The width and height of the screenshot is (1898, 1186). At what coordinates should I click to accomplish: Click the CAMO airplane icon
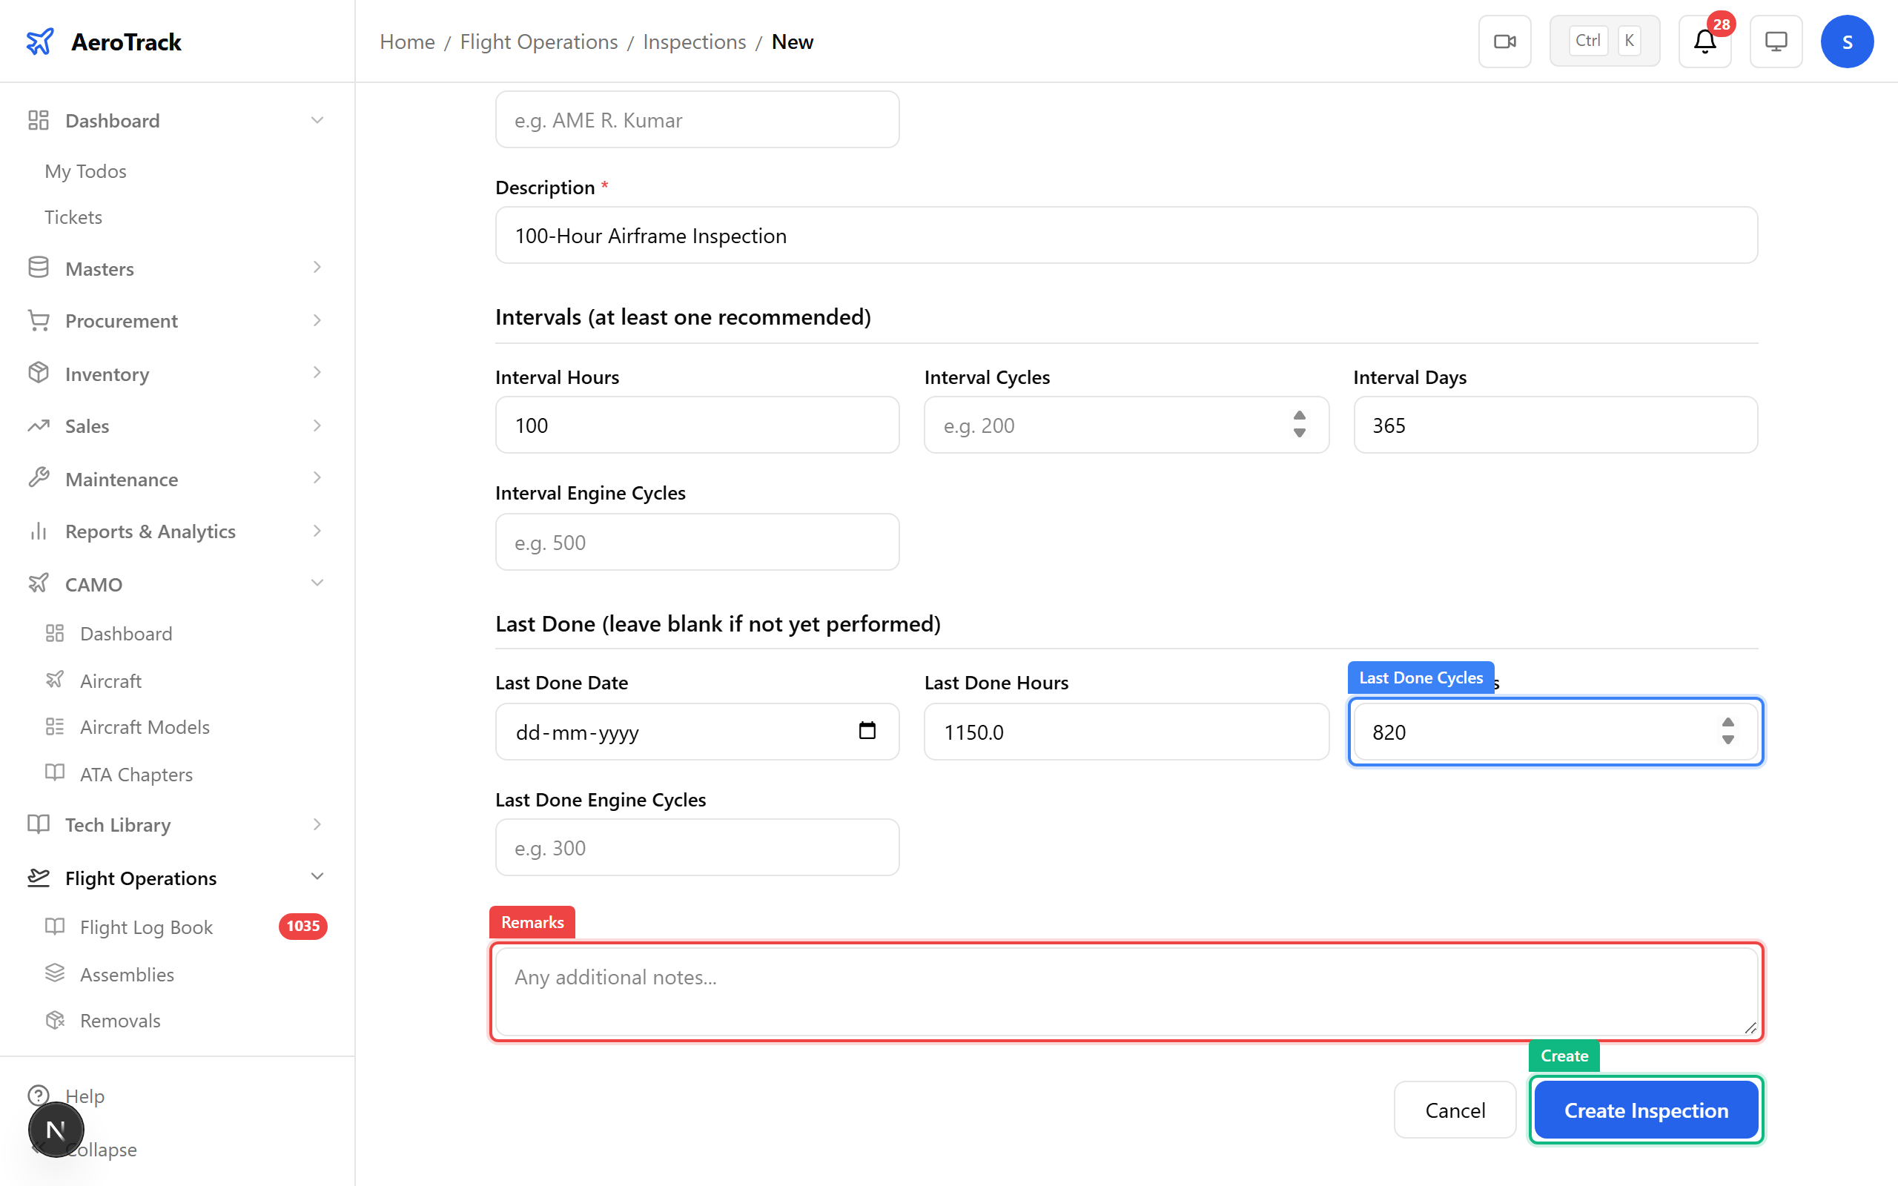coord(39,583)
